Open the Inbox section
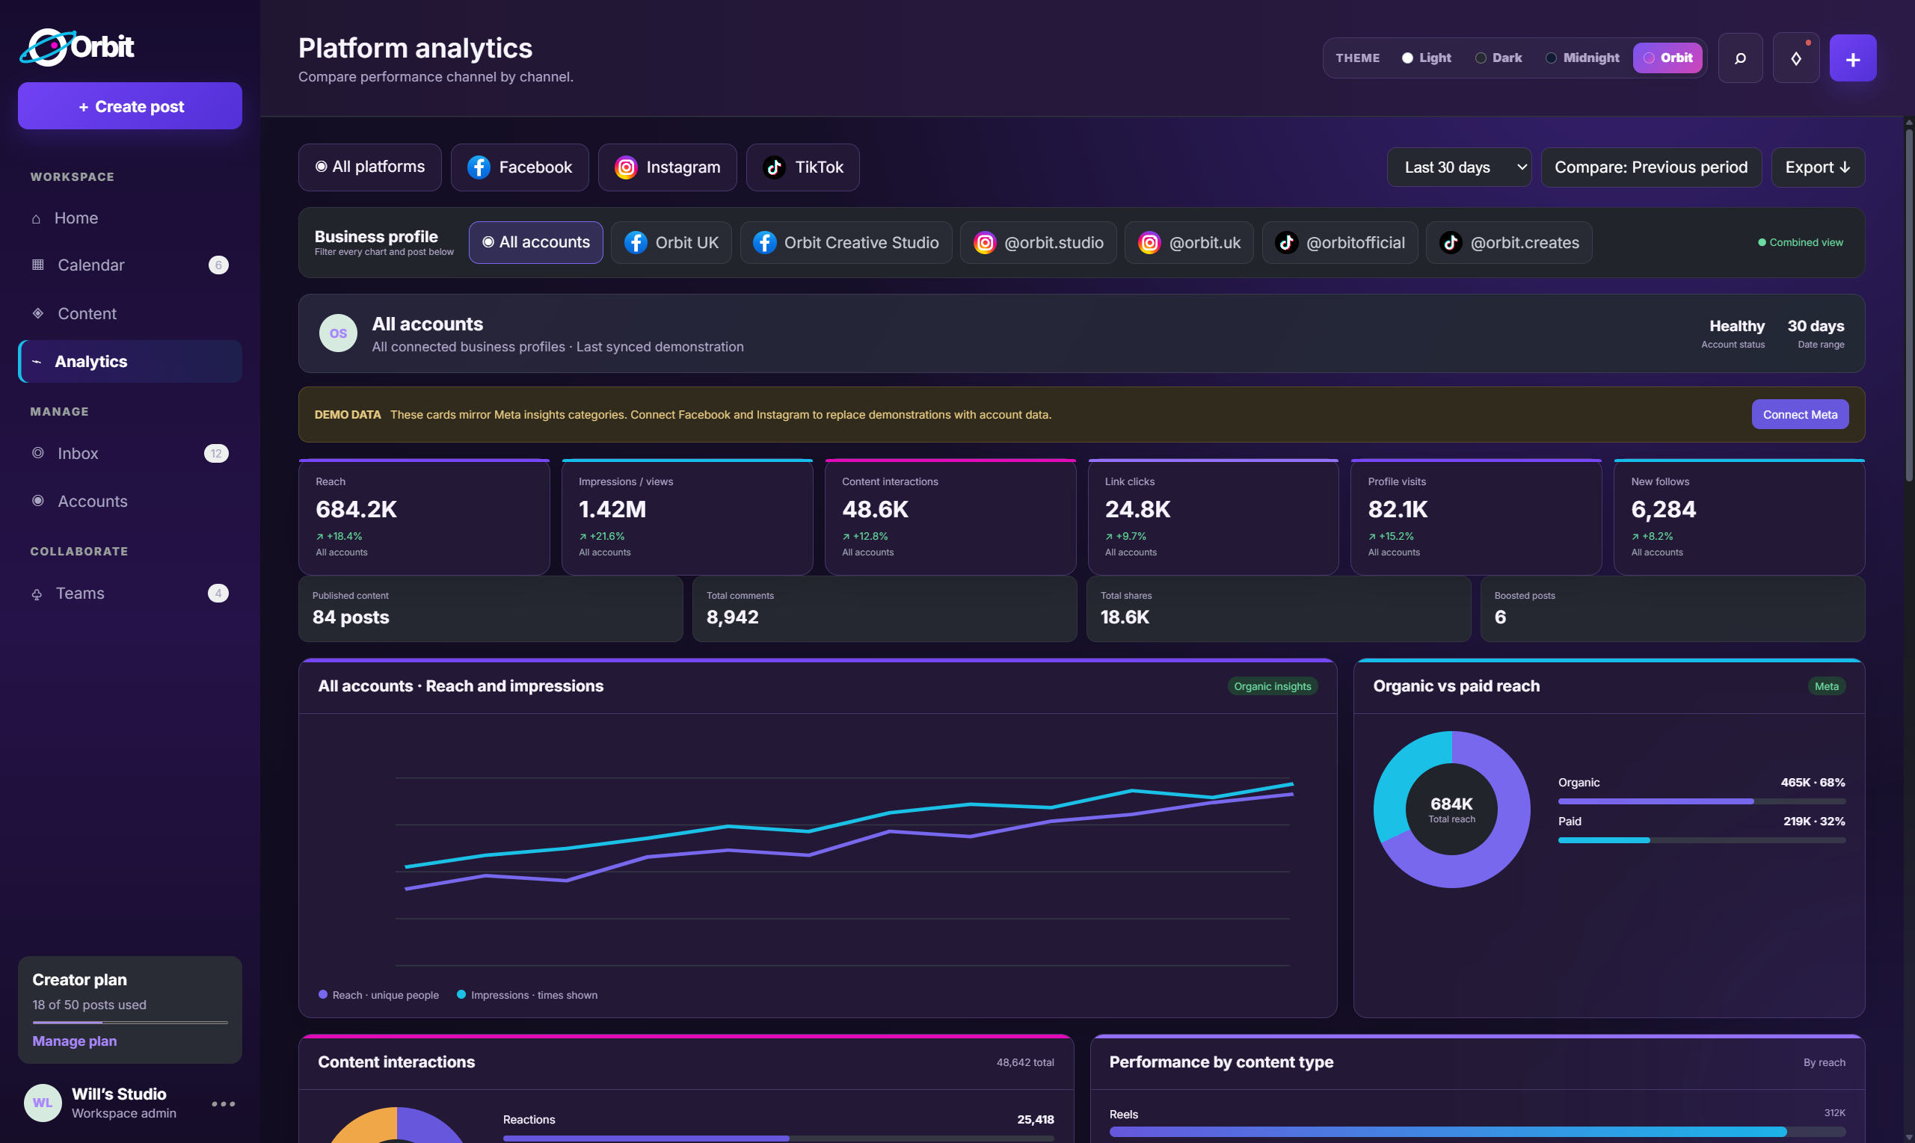 (130, 454)
